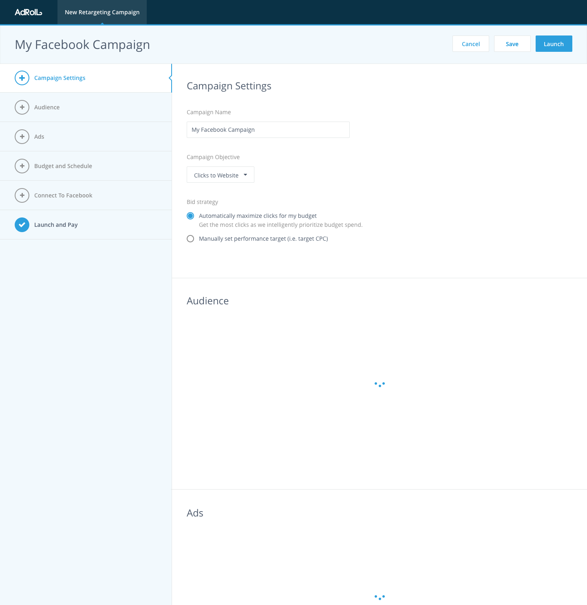Click the arrow on Clicks to Website
587x605 pixels.
(245, 175)
